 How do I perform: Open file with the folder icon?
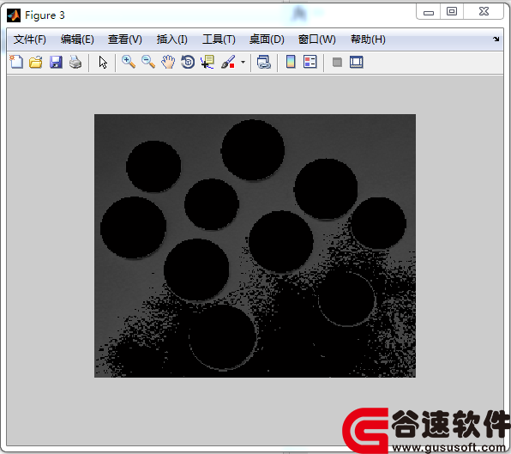click(36, 62)
